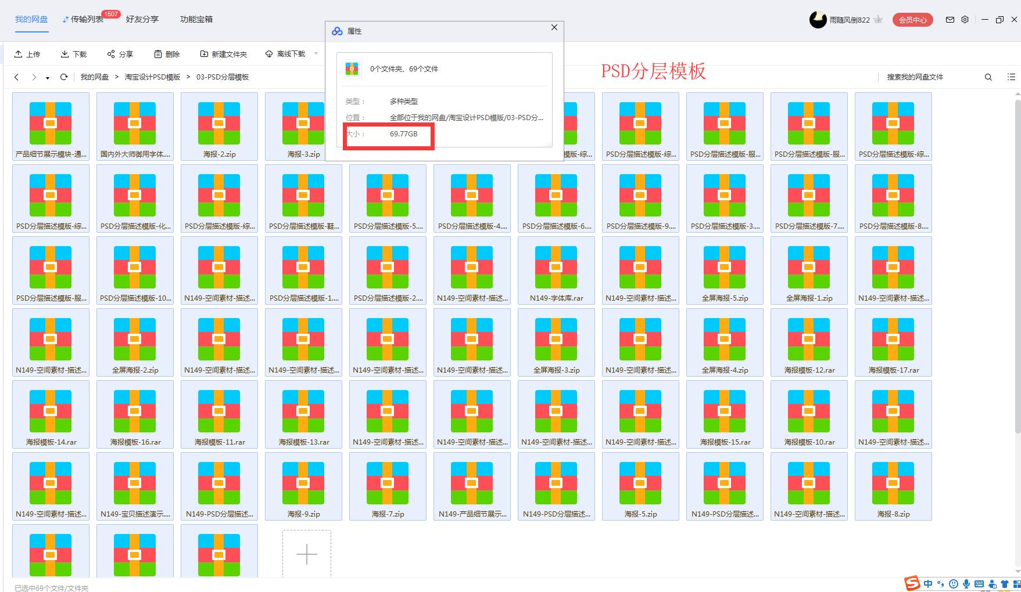The height and width of the screenshot is (592, 1021).
Task: Open the navigation history dropdown arrow
Action: 48,78
